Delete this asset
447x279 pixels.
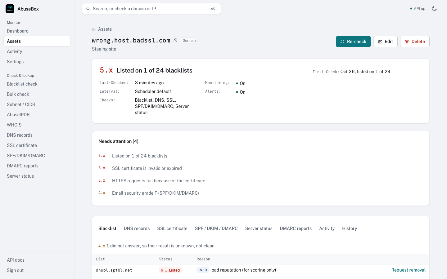click(415, 42)
